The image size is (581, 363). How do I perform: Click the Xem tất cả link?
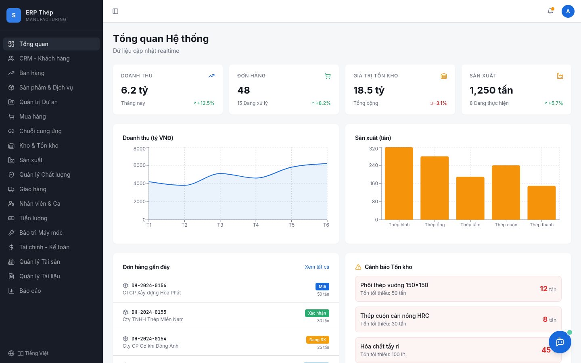coord(317,267)
